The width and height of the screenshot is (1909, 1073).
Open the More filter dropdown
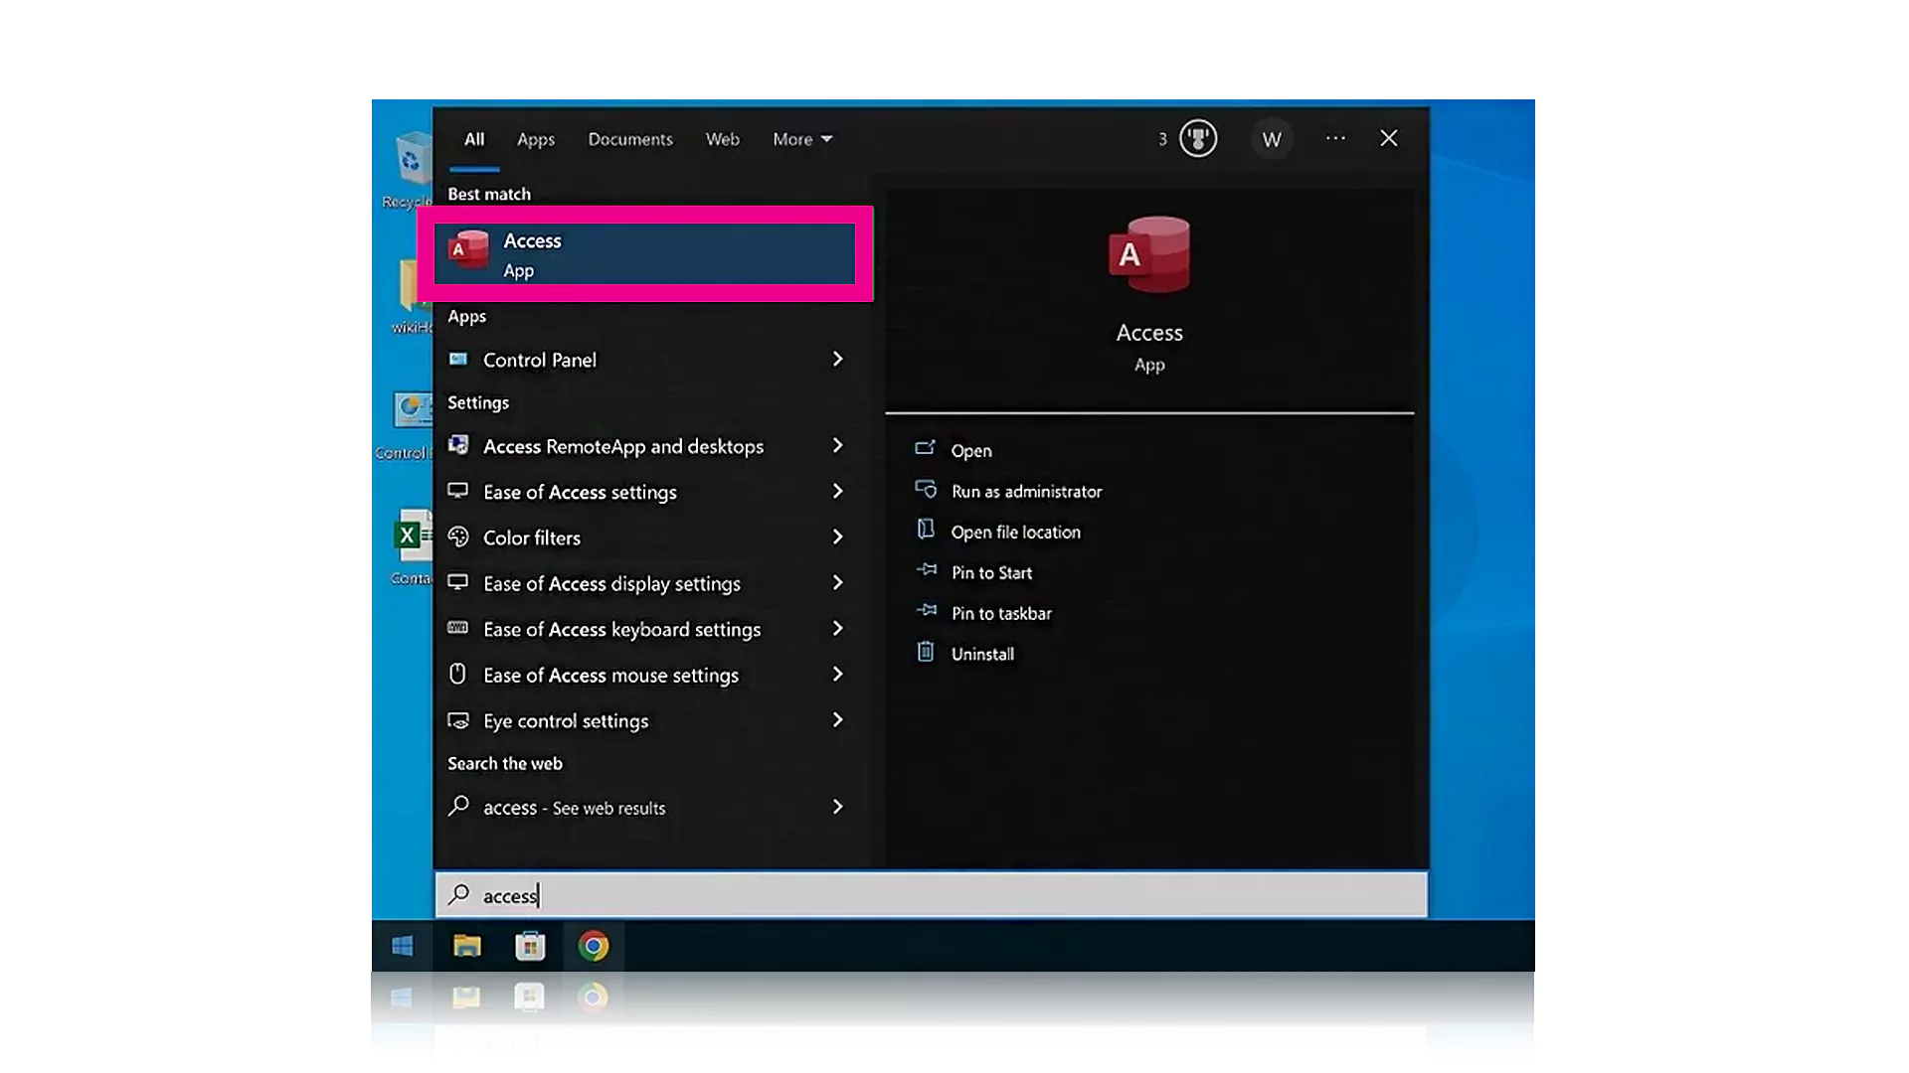tap(802, 139)
